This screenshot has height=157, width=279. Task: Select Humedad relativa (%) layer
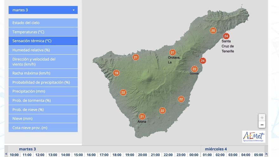(x=43, y=50)
